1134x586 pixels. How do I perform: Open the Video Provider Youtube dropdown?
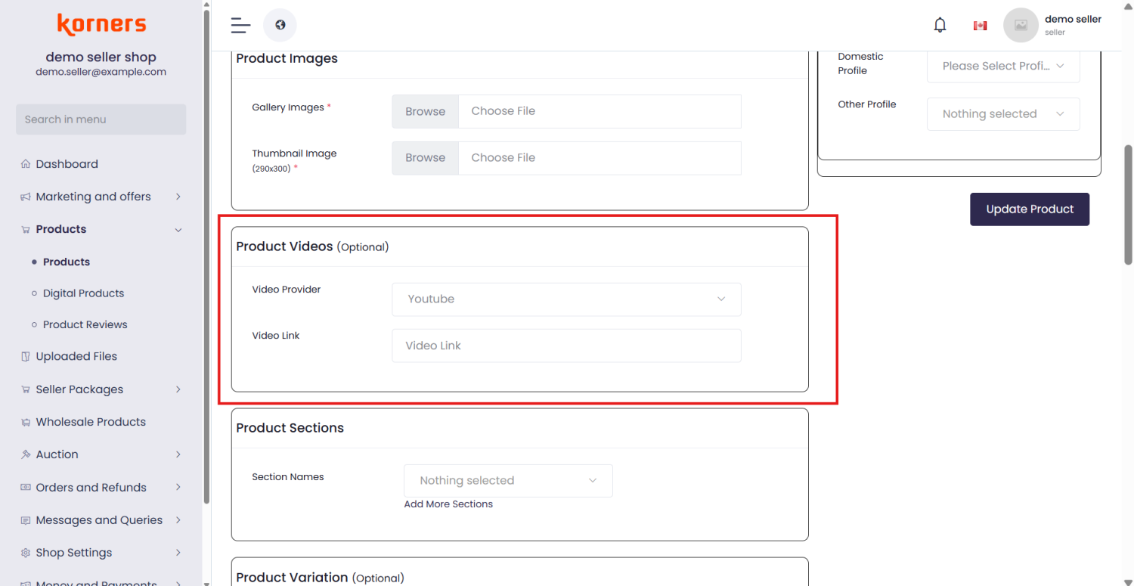tap(565, 299)
